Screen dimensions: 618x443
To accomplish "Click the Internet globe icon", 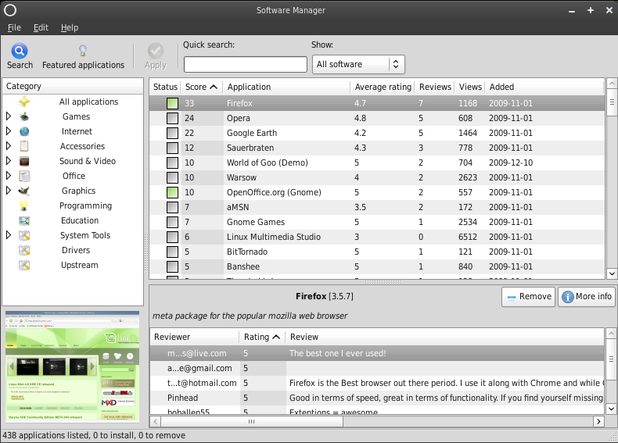I will click(x=24, y=131).
